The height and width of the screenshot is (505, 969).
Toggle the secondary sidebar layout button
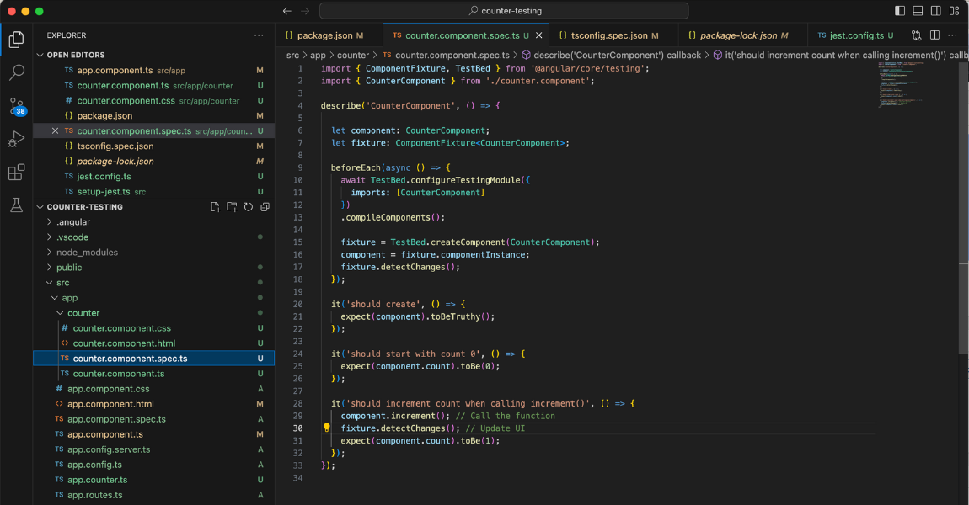click(936, 11)
